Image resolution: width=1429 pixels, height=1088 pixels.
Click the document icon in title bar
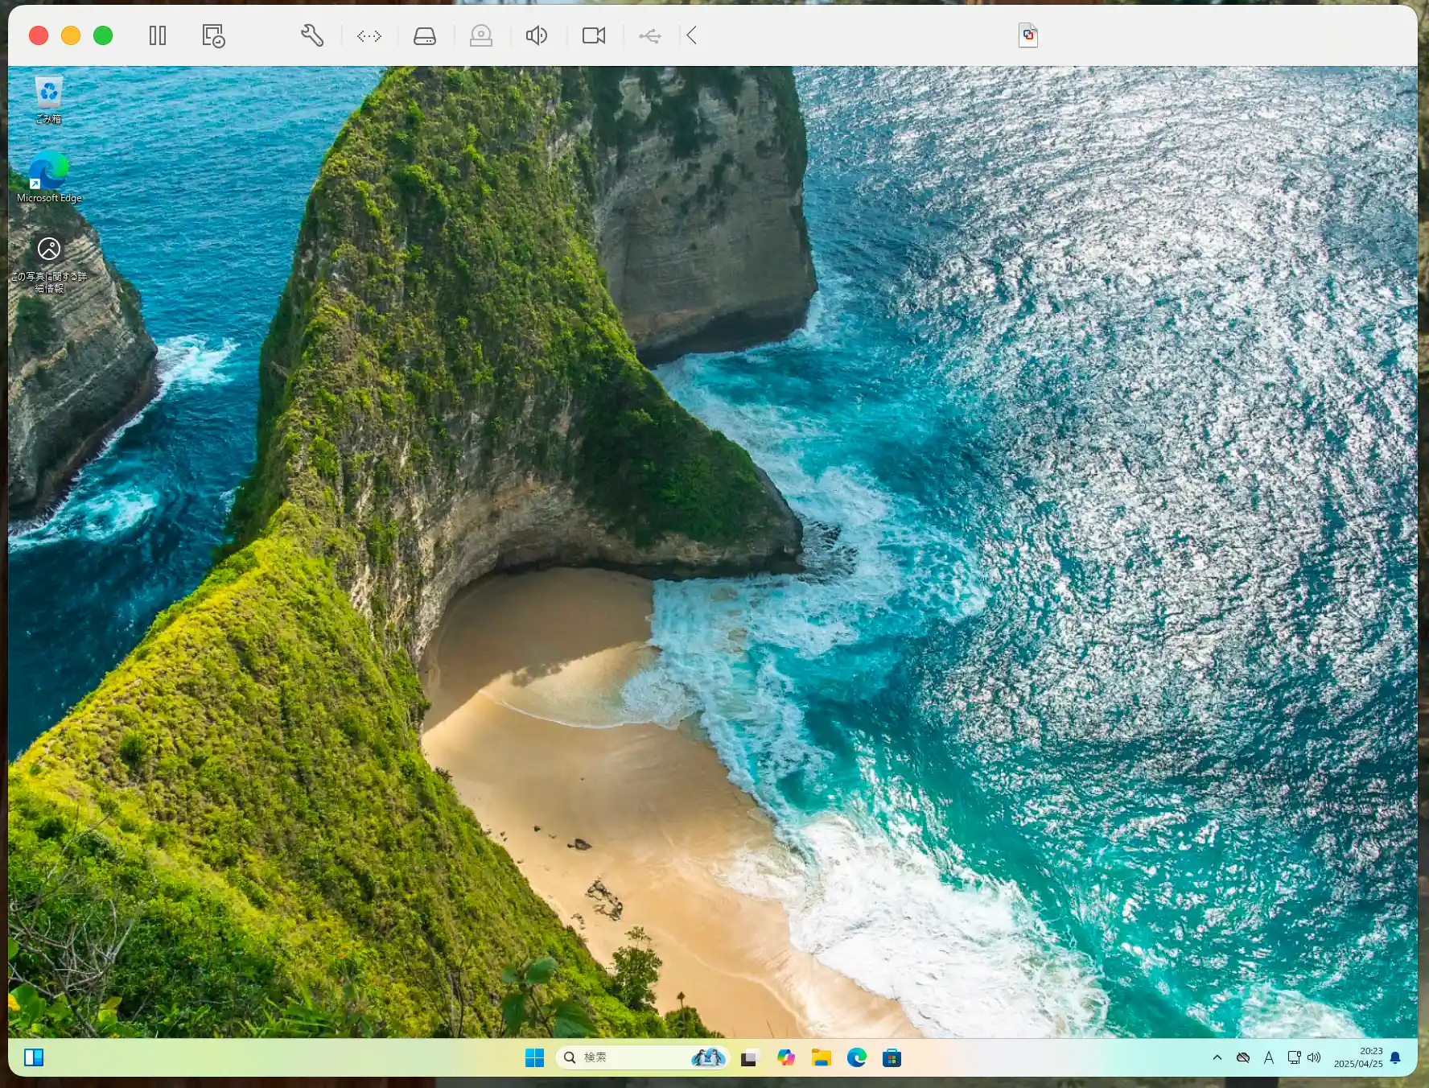click(1028, 35)
